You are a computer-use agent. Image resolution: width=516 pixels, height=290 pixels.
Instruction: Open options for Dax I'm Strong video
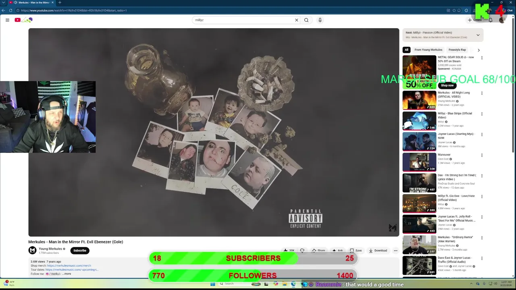pyautogui.click(x=482, y=176)
